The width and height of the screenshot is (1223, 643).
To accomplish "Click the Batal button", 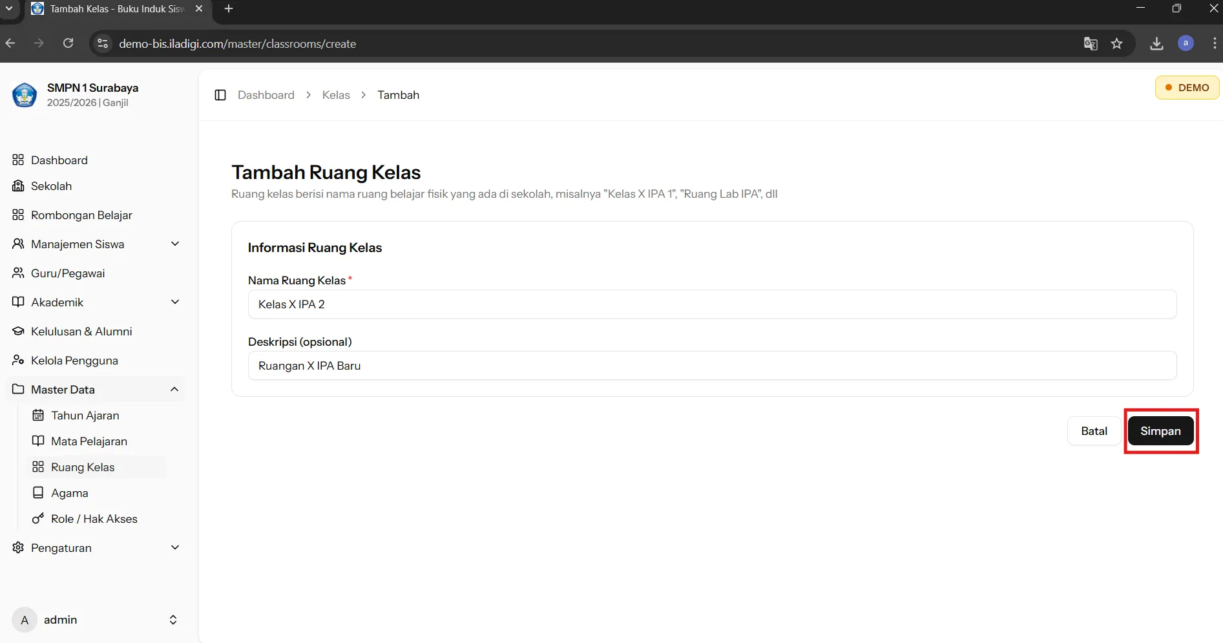I will tap(1094, 431).
